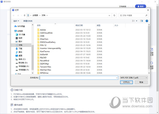Open the 组织 menu
Screen dimensions: 159x114
coord(16,21)
